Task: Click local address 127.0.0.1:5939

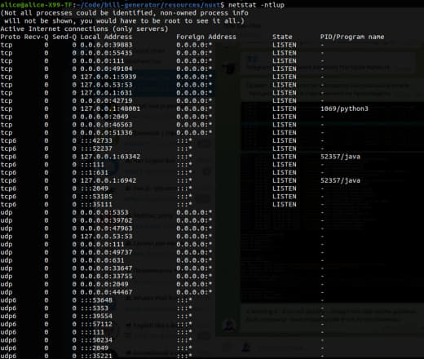Action: pyautogui.click(x=108, y=77)
